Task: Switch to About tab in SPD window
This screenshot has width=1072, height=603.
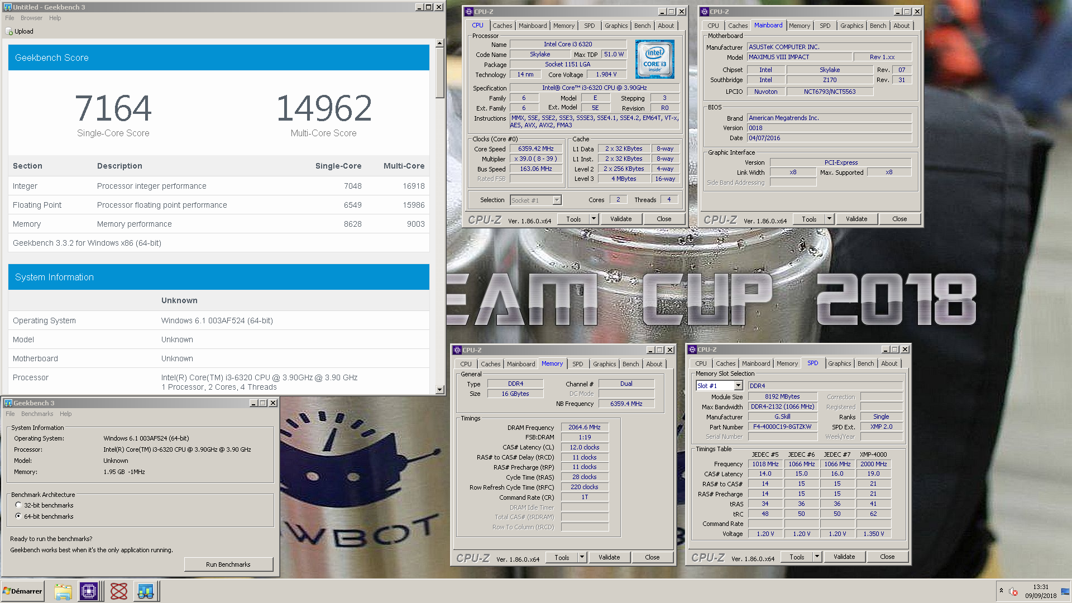Action: click(889, 363)
